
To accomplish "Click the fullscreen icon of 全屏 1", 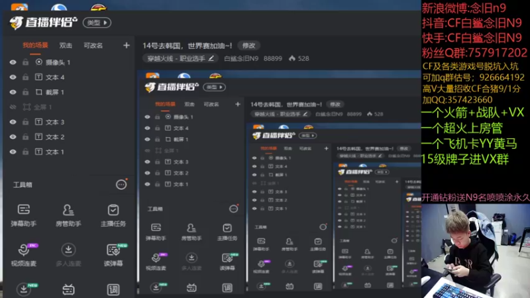I will pos(26,107).
